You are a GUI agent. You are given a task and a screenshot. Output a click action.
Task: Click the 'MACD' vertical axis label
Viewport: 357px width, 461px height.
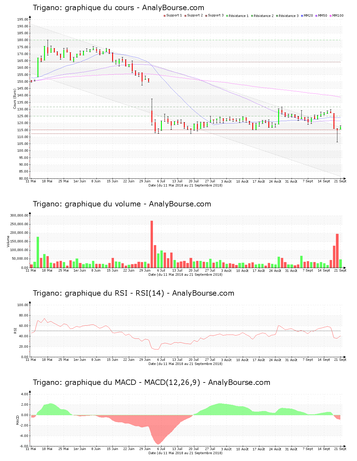point(18,420)
